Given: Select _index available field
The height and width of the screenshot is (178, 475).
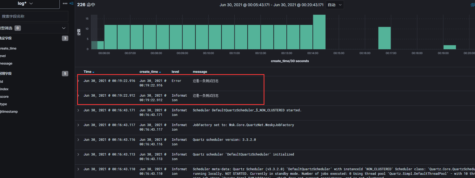Looking at the screenshot, I should coord(4,89).
